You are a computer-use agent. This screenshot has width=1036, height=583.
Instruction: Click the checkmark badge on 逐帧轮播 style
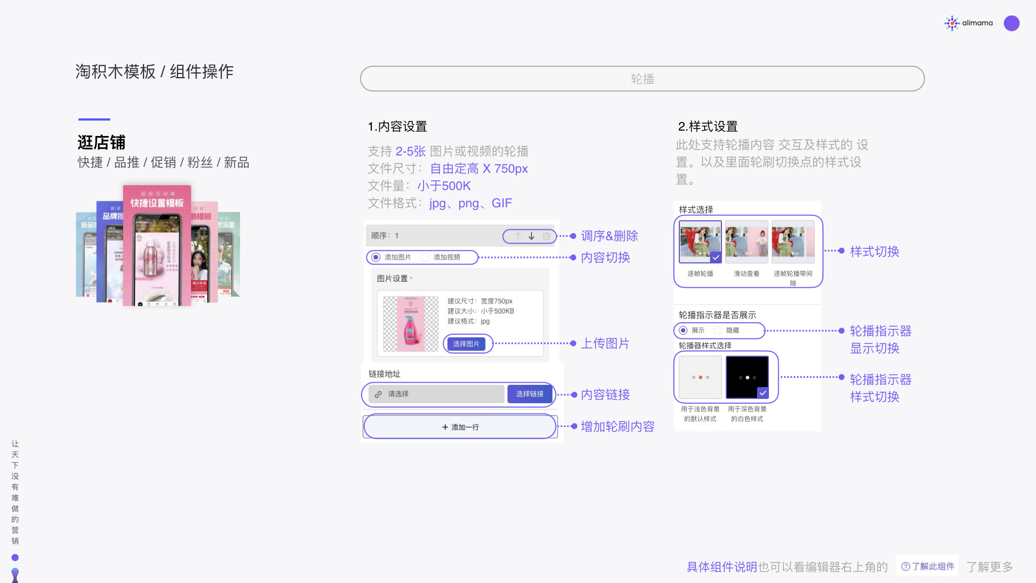(715, 257)
